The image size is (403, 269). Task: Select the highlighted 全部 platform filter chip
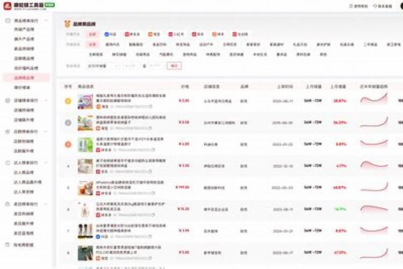click(x=92, y=34)
